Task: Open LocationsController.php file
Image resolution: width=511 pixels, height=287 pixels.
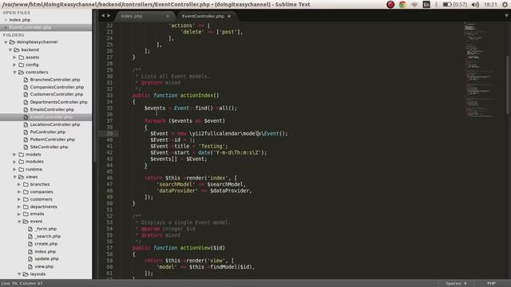Action: click(55, 124)
